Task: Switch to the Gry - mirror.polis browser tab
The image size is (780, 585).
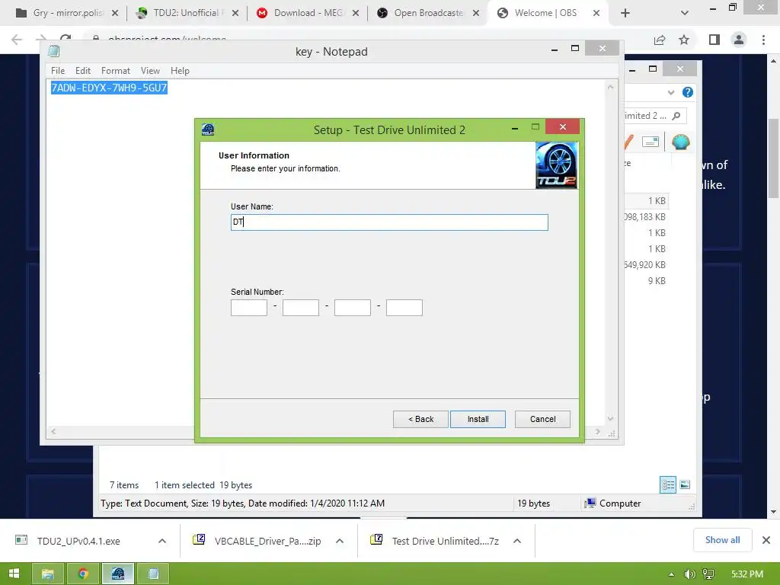Action: 67,13
